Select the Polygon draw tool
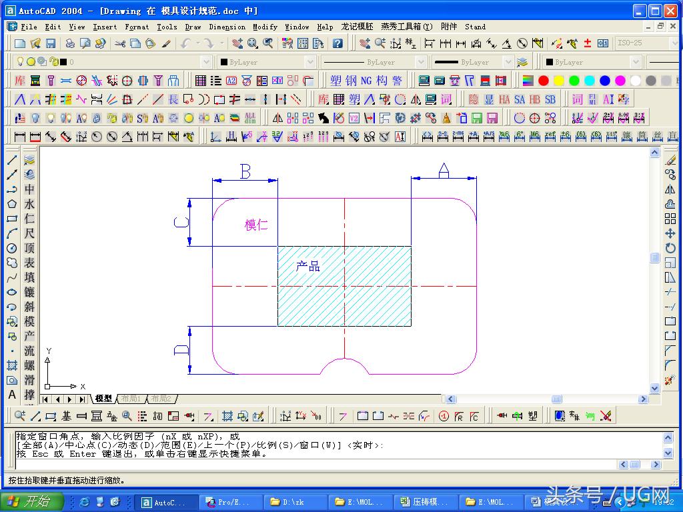 [x=12, y=204]
